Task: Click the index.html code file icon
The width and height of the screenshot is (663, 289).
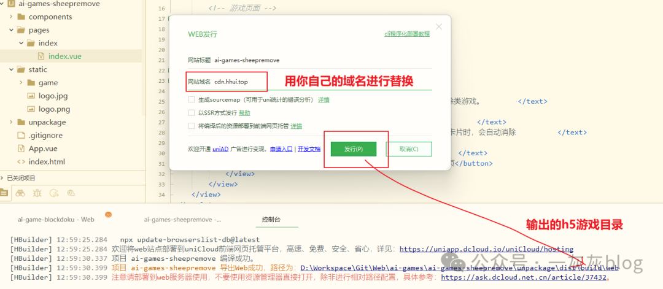Action: point(21,161)
